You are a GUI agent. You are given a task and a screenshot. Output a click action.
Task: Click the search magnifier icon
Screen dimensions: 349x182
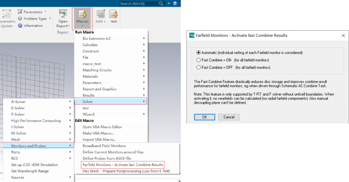[x=161, y=4]
